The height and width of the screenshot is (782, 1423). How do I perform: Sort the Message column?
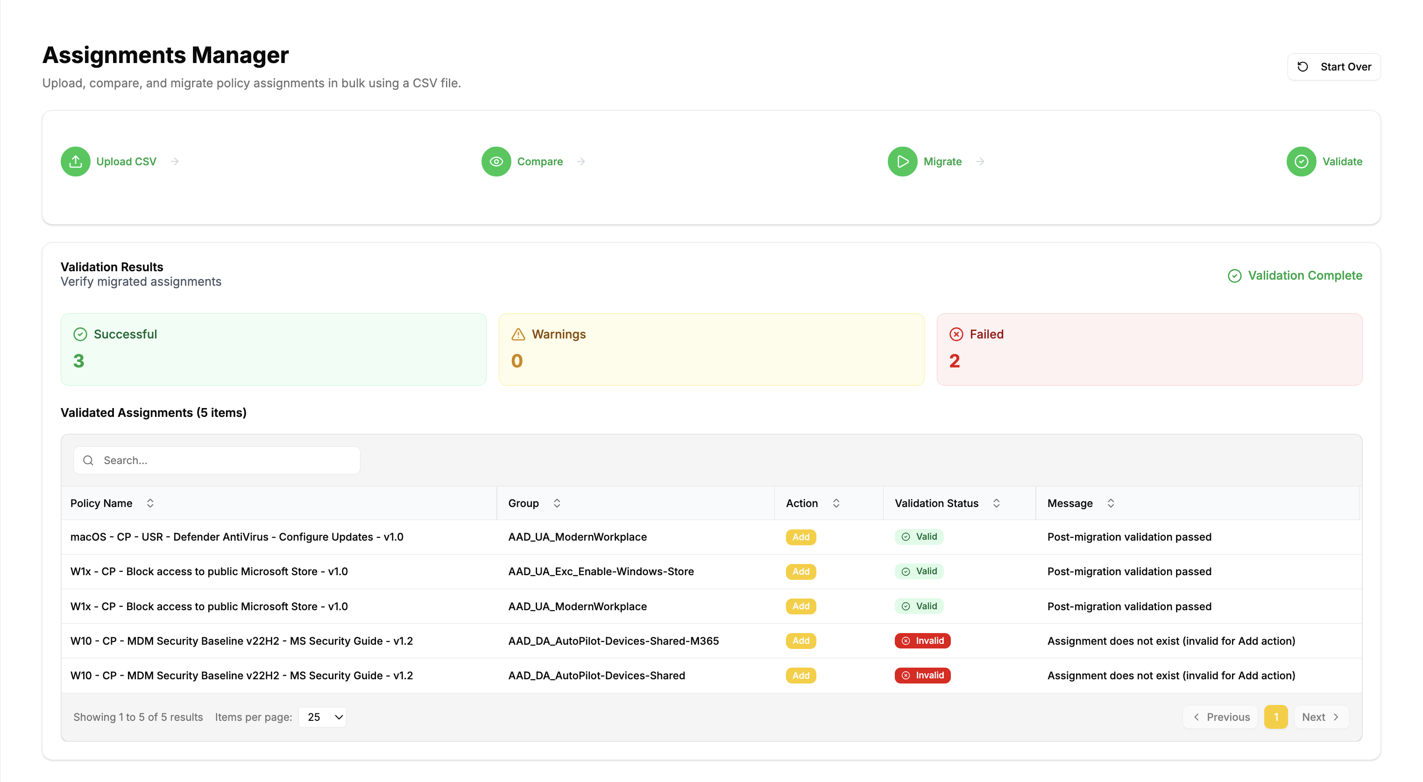[x=1111, y=502]
